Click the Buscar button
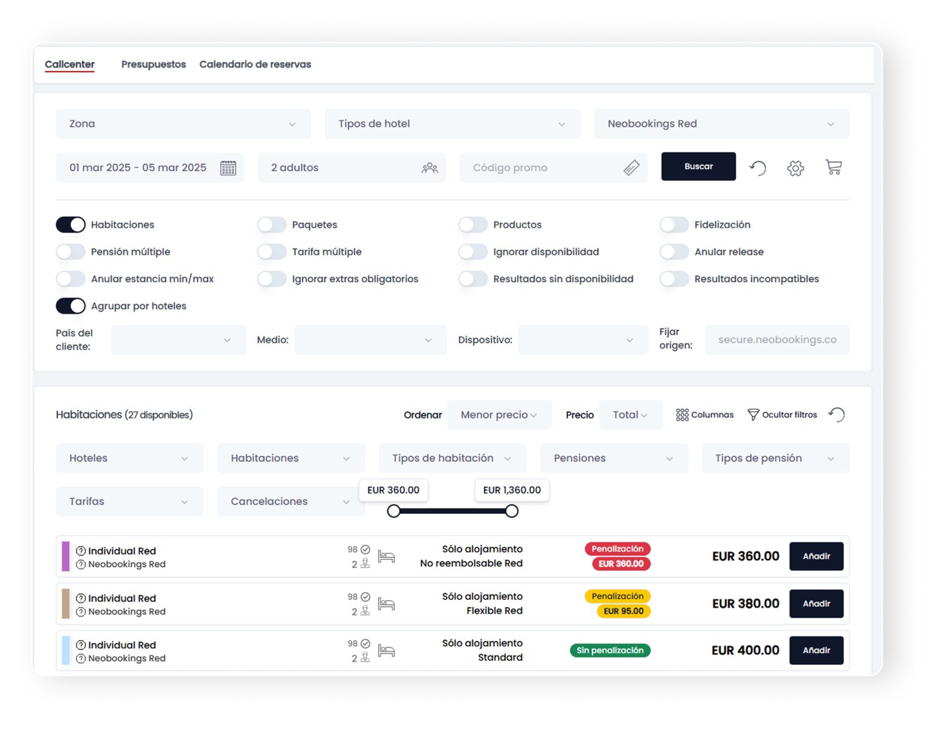 point(698,167)
